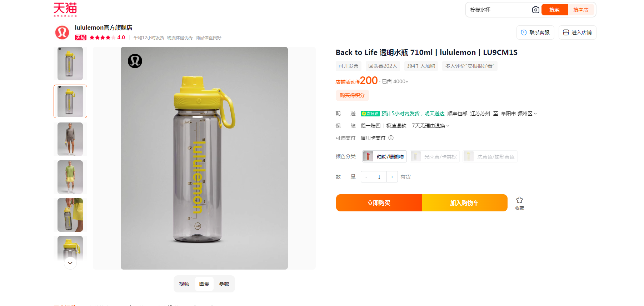Click the lululemon store logo
This screenshot has height=306, width=644.
tap(62, 32)
